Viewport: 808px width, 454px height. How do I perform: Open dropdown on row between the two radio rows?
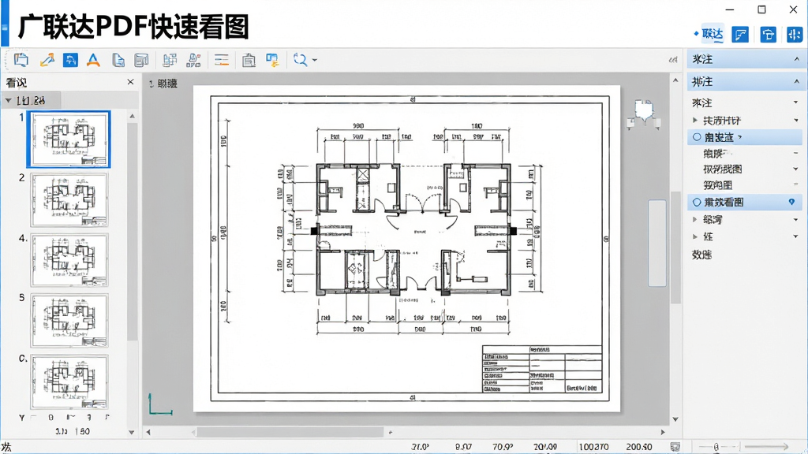click(x=796, y=169)
